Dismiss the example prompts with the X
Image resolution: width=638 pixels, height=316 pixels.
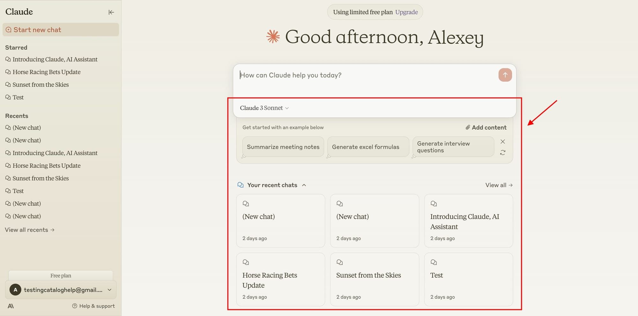point(502,141)
